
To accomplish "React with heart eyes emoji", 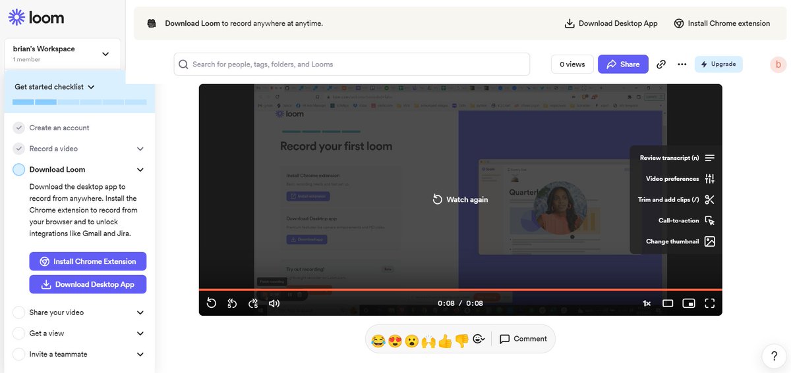I will [395, 341].
